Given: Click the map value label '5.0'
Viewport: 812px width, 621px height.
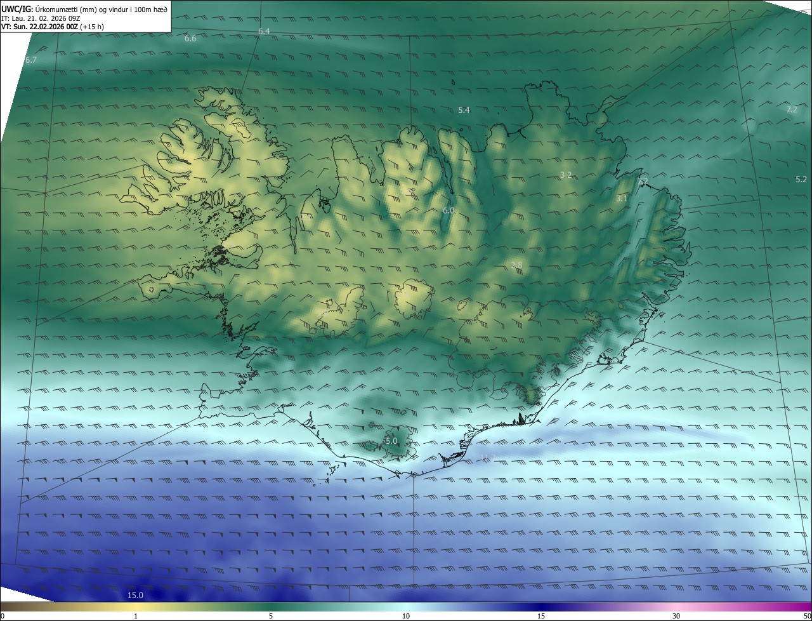Looking at the screenshot, I should pos(391,441).
